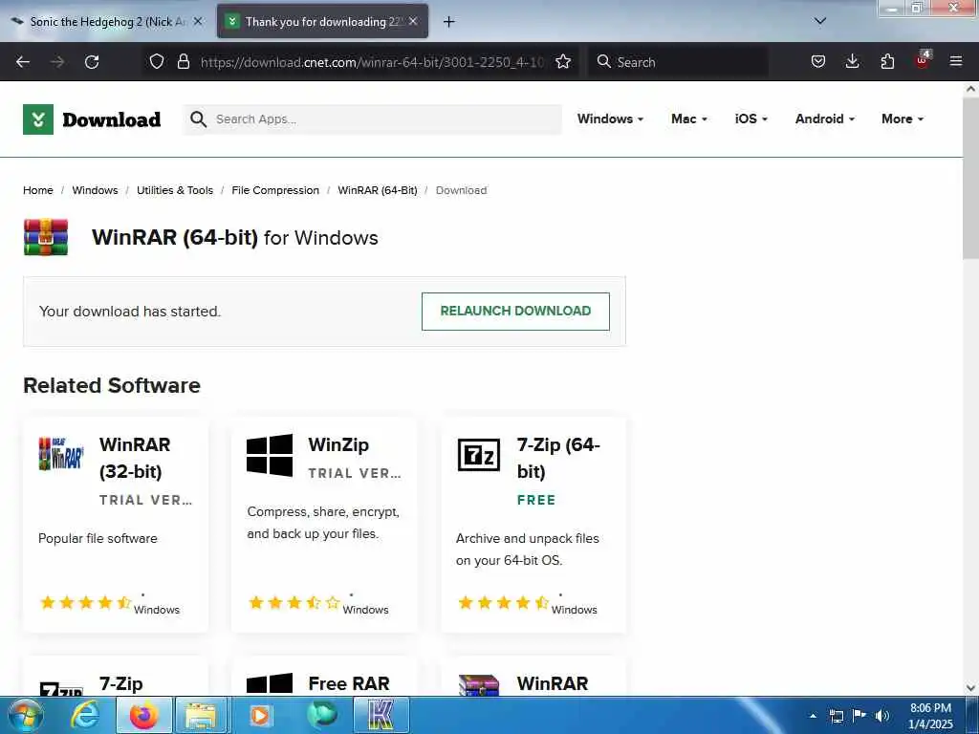Focus the Search Apps input field
The height and width of the screenshot is (734, 979).
(373, 119)
